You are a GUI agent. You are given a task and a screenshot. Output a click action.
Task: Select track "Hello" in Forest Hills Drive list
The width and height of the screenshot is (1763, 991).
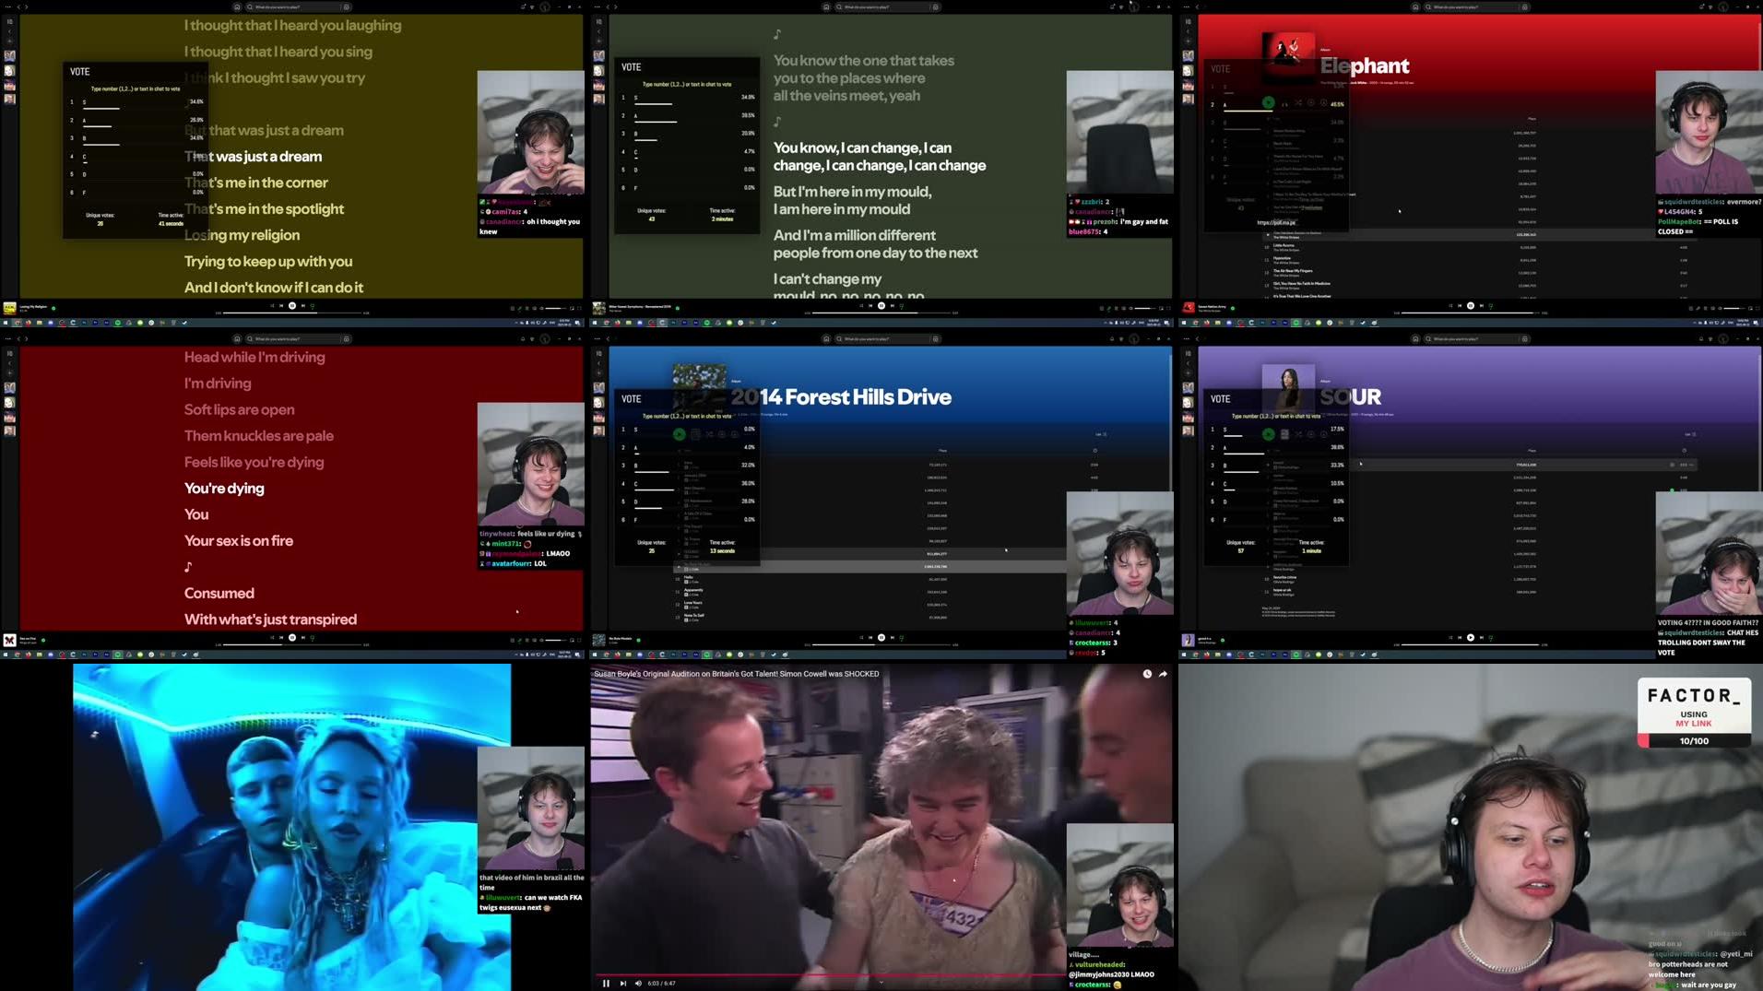pyautogui.click(x=689, y=579)
